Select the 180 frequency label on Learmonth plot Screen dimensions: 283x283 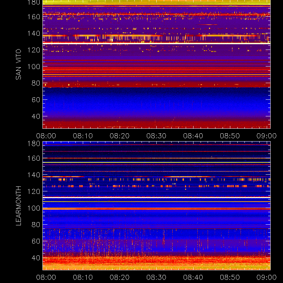pyautogui.click(x=34, y=144)
